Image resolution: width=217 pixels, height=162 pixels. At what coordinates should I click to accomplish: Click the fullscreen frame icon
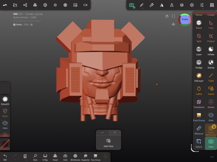[174, 16]
